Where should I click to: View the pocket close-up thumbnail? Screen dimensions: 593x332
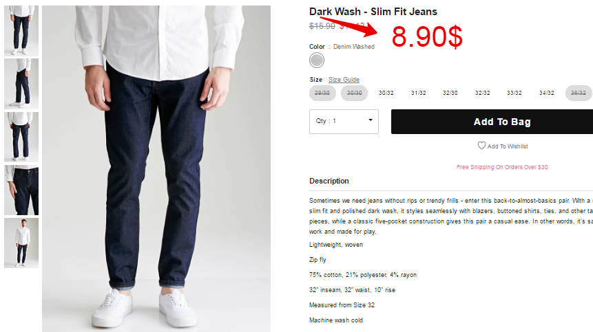coord(21,190)
